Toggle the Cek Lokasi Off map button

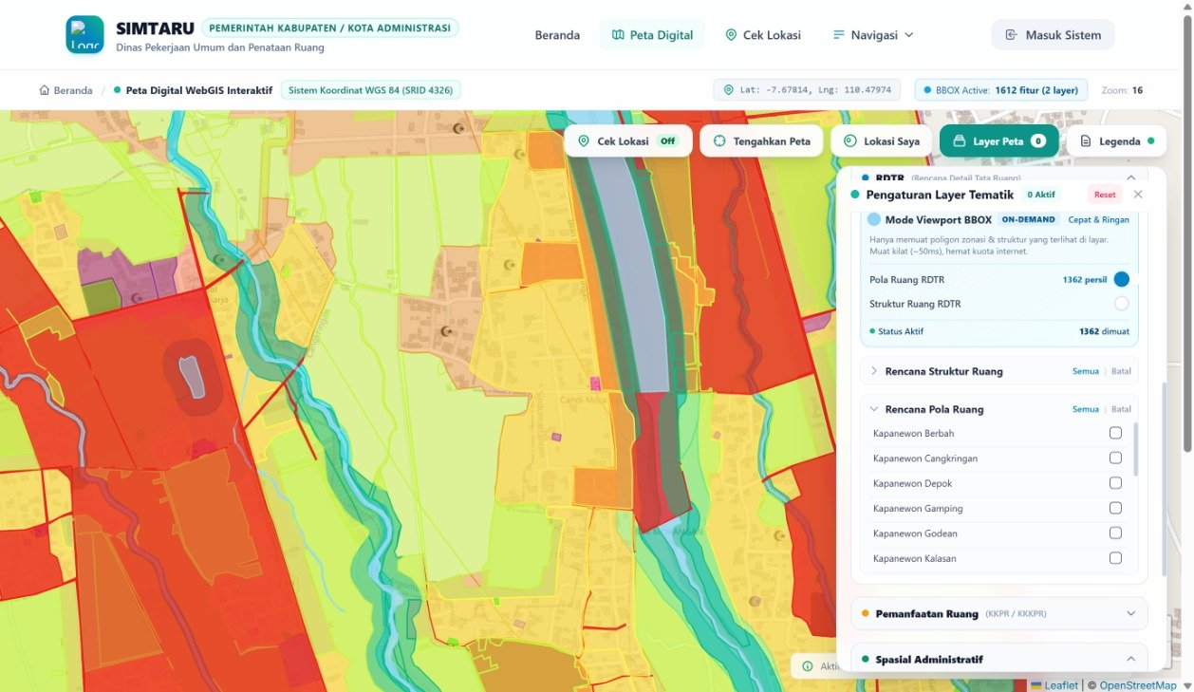click(x=627, y=141)
